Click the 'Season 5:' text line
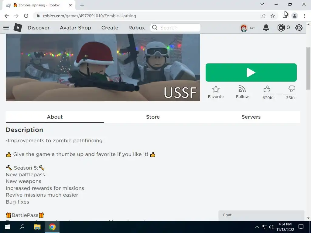The image size is (311, 233). tap(25, 168)
